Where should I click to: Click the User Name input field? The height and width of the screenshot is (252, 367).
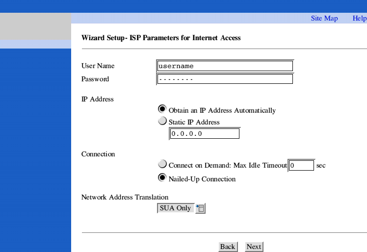click(x=225, y=66)
